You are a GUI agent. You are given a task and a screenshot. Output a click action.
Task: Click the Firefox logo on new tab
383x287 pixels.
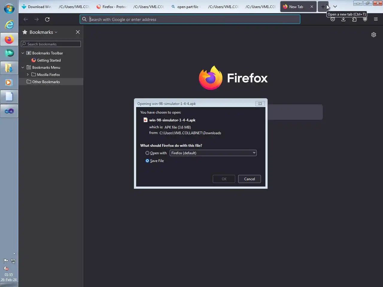[233, 78]
